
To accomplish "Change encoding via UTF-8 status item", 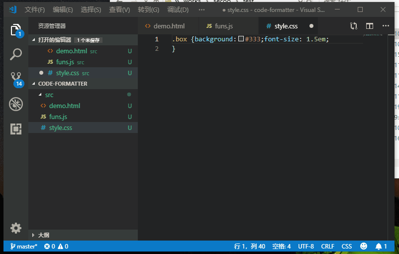I will (x=306, y=247).
